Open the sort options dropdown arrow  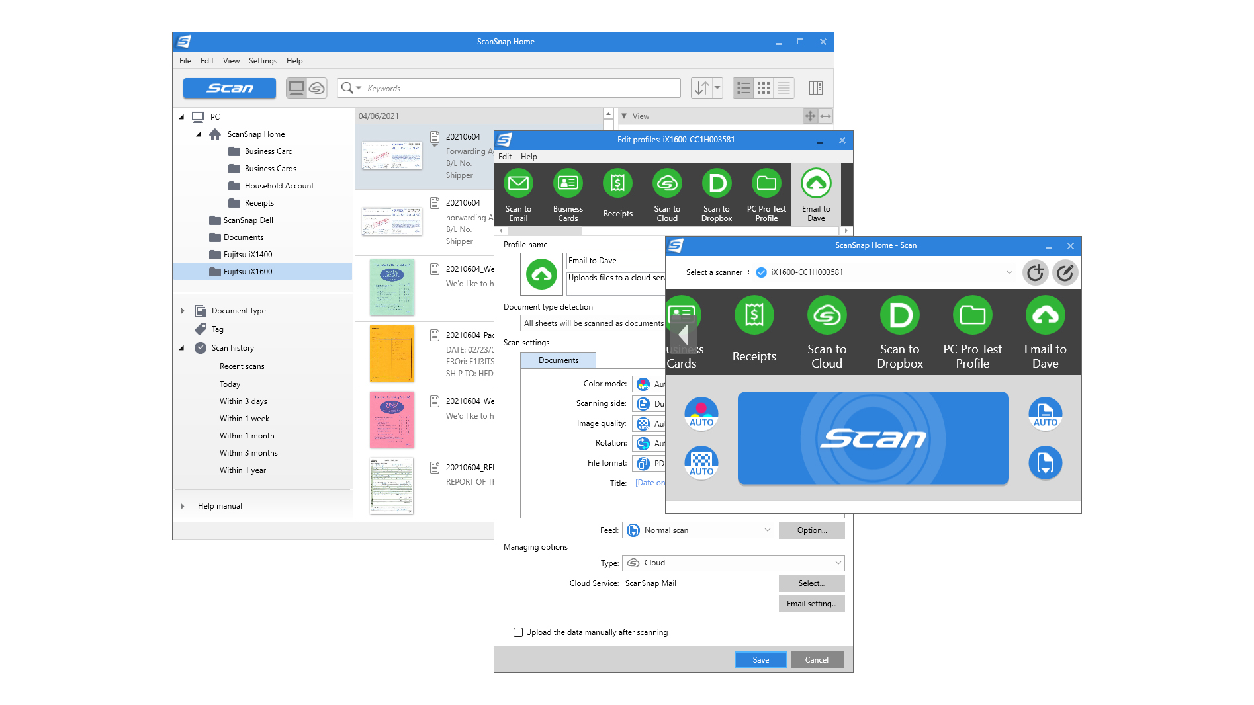[x=717, y=88]
